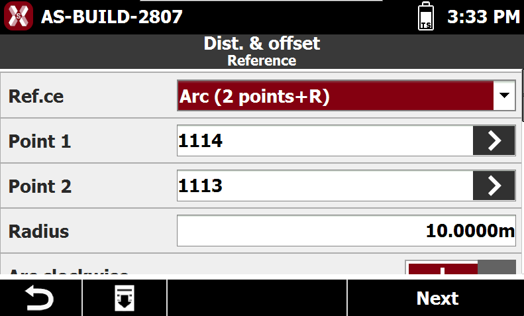Toggle the Arc clockwise switch

point(460,267)
